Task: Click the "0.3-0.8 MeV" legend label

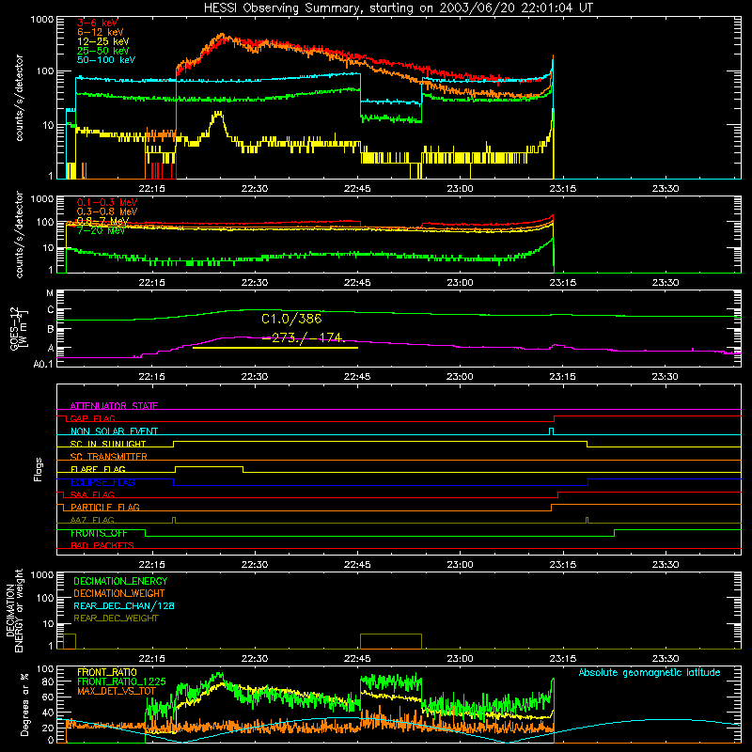Action: coord(107,211)
